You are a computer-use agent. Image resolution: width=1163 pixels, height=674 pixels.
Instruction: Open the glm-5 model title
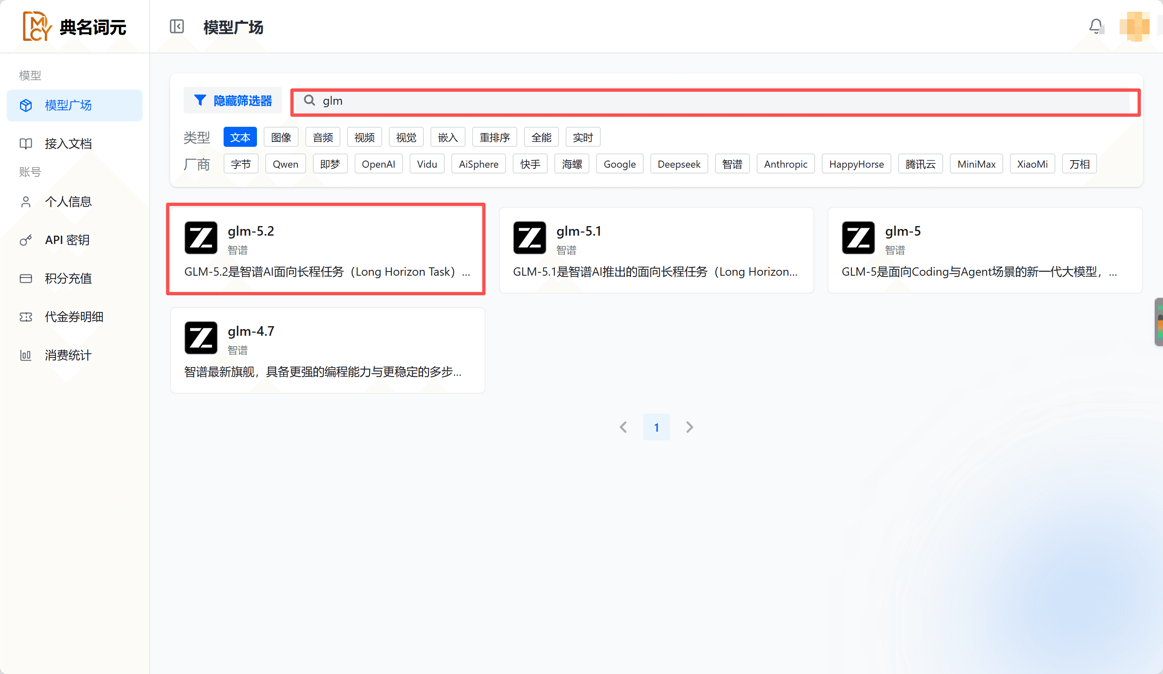click(x=903, y=231)
